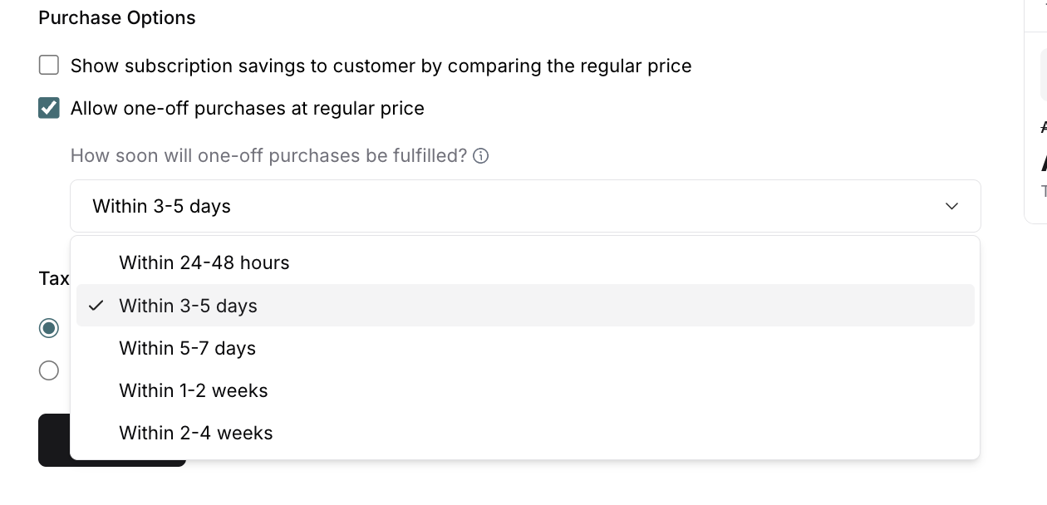Click the chevron arrow on the fulfillment dropdown

tap(952, 206)
